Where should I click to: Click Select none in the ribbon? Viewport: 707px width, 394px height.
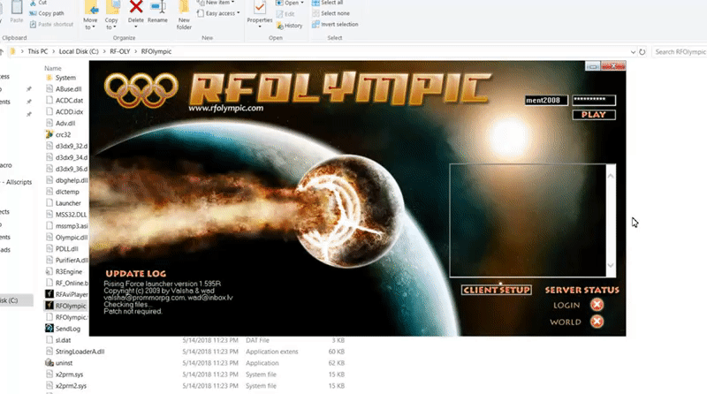point(331,13)
